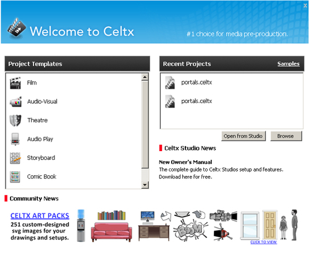309x256 pixels.
Task: Pick the Comic Book template icon
Action: click(15, 177)
